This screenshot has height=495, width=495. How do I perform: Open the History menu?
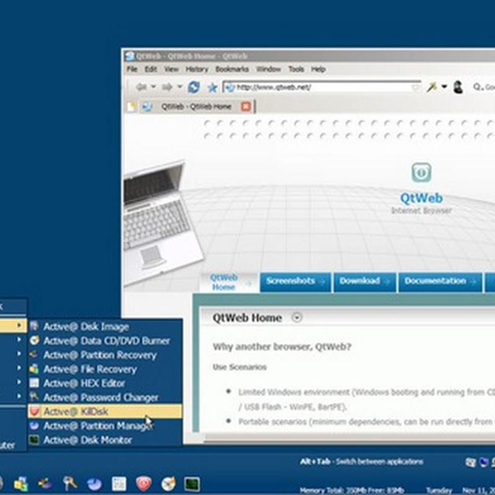tap(197, 69)
